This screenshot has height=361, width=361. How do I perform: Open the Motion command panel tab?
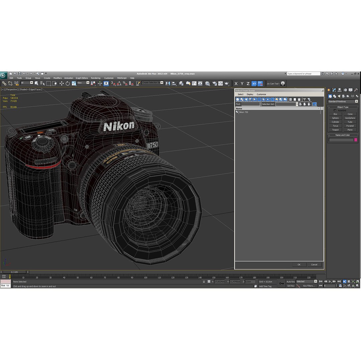point(345,90)
